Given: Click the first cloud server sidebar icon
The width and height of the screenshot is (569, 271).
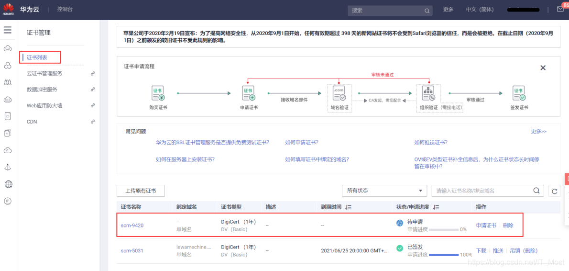Looking at the screenshot, I should [8, 48].
